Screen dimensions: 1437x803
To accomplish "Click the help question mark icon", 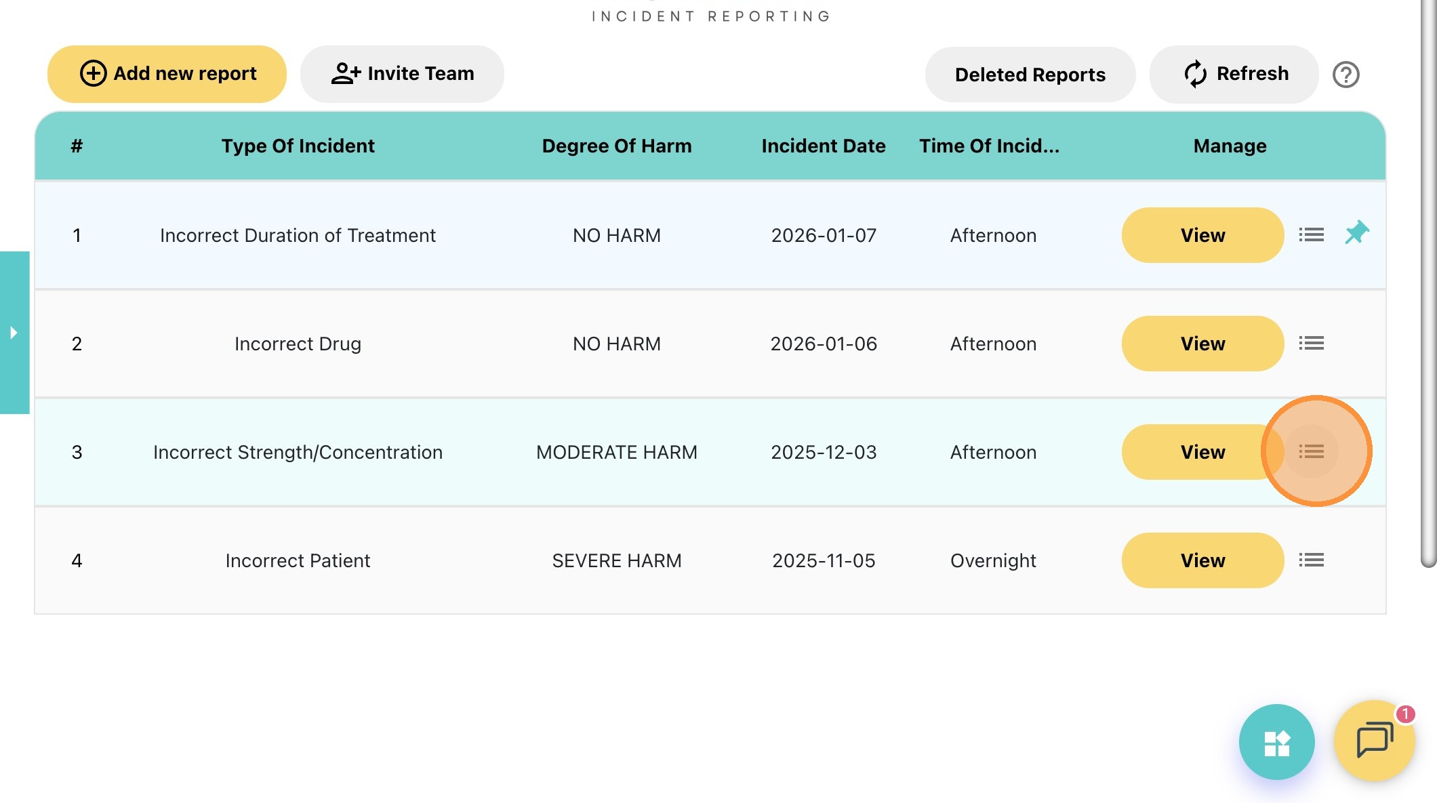I will point(1345,75).
